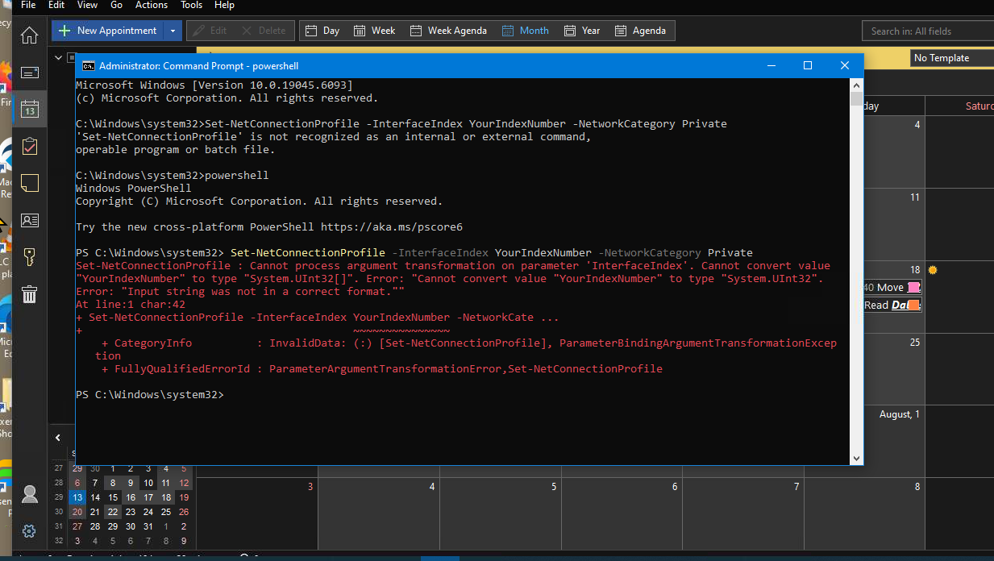Click the yellow sun icon on day 18
994x561 pixels.
point(932,269)
